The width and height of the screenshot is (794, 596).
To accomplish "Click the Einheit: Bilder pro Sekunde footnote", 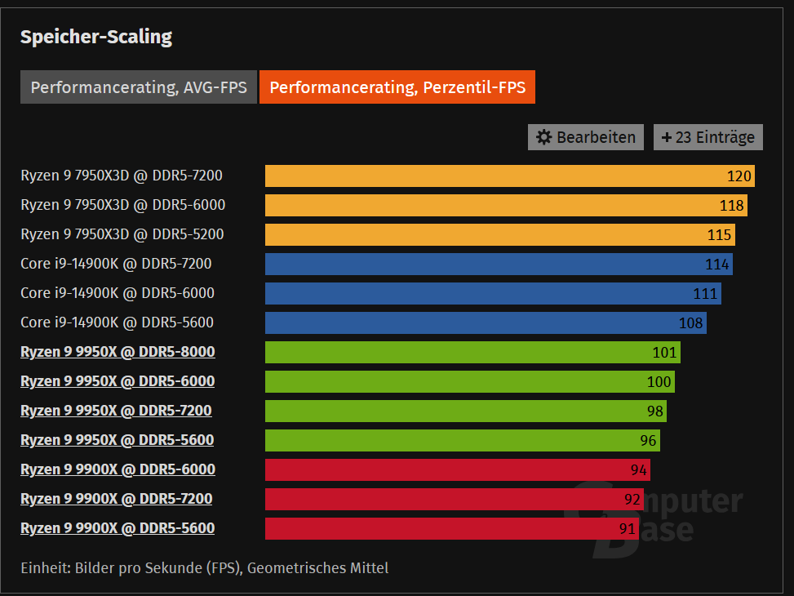I will (205, 568).
